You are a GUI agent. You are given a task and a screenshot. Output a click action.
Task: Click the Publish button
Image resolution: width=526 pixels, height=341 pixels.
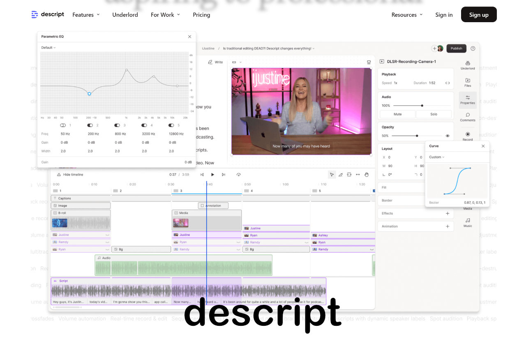456,48
